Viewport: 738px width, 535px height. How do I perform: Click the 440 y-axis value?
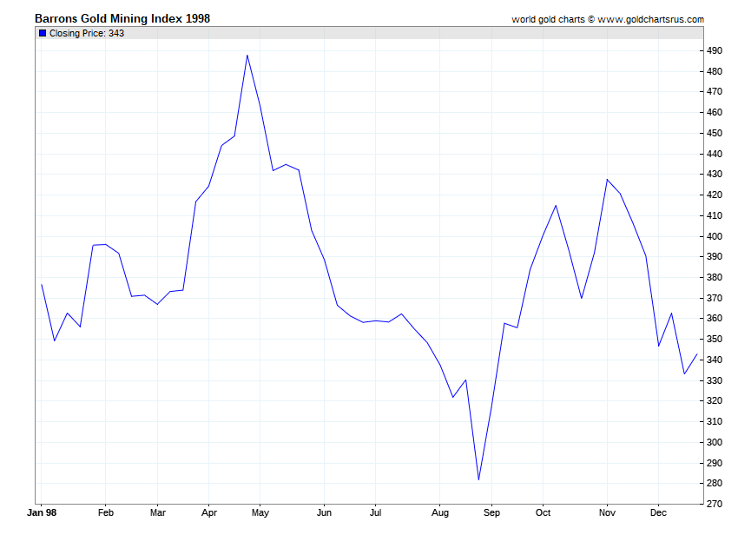715,154
